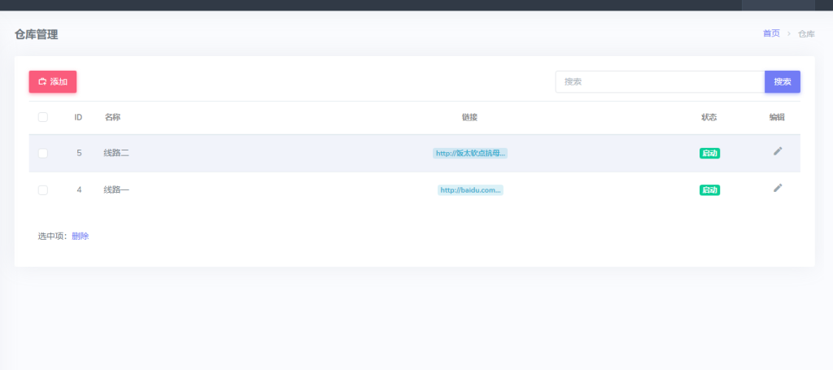Open the link tag in 线路二 row
Image resolution: width=833 pixels, height=370 pixels.
(x=470, y=153)
